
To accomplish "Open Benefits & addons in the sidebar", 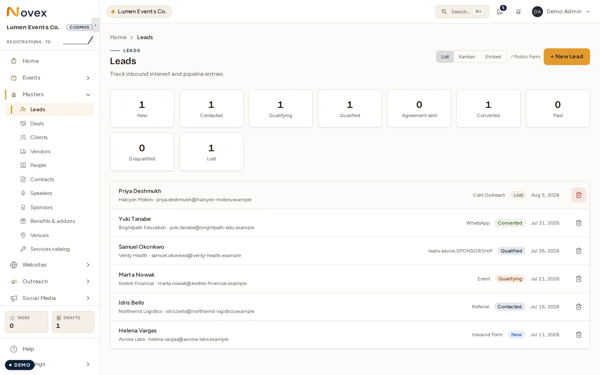I will tap(50, 221).
